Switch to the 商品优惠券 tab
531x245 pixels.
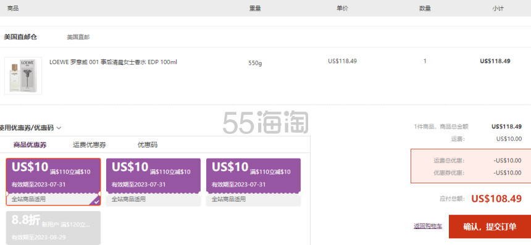coord(30,145)
